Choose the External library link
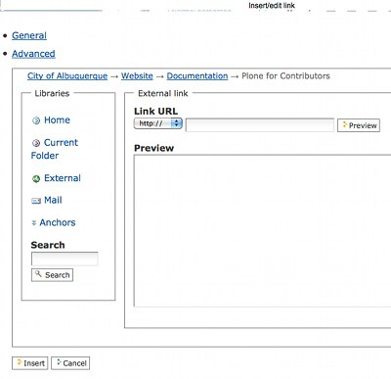 pyautogui.click(x=63, y=178)
